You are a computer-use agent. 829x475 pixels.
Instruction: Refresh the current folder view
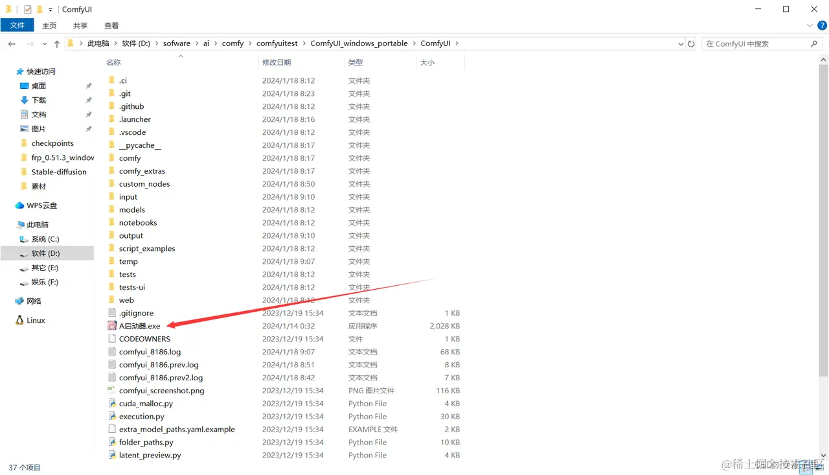tap(691, 43)
